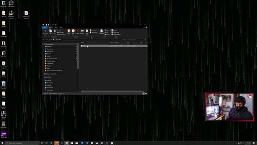Click the File Explorer taskbar icon
The image size is (257, 145).
(x=67, y=143)
